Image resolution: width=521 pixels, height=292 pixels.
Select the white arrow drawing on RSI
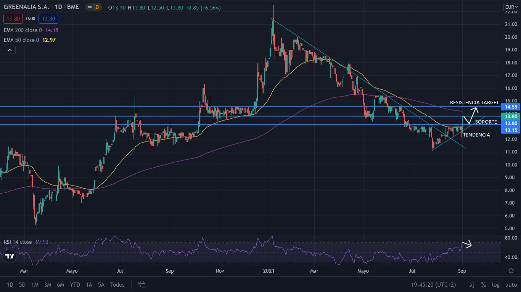tap(467, 244)
